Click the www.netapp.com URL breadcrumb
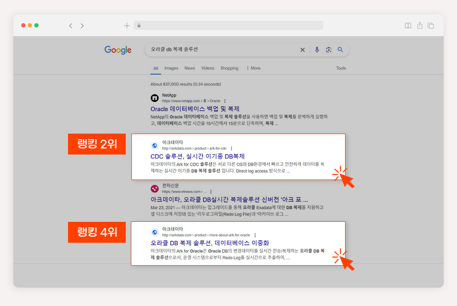The height and width of the screenshot is (306, 457). click(191, 101)
